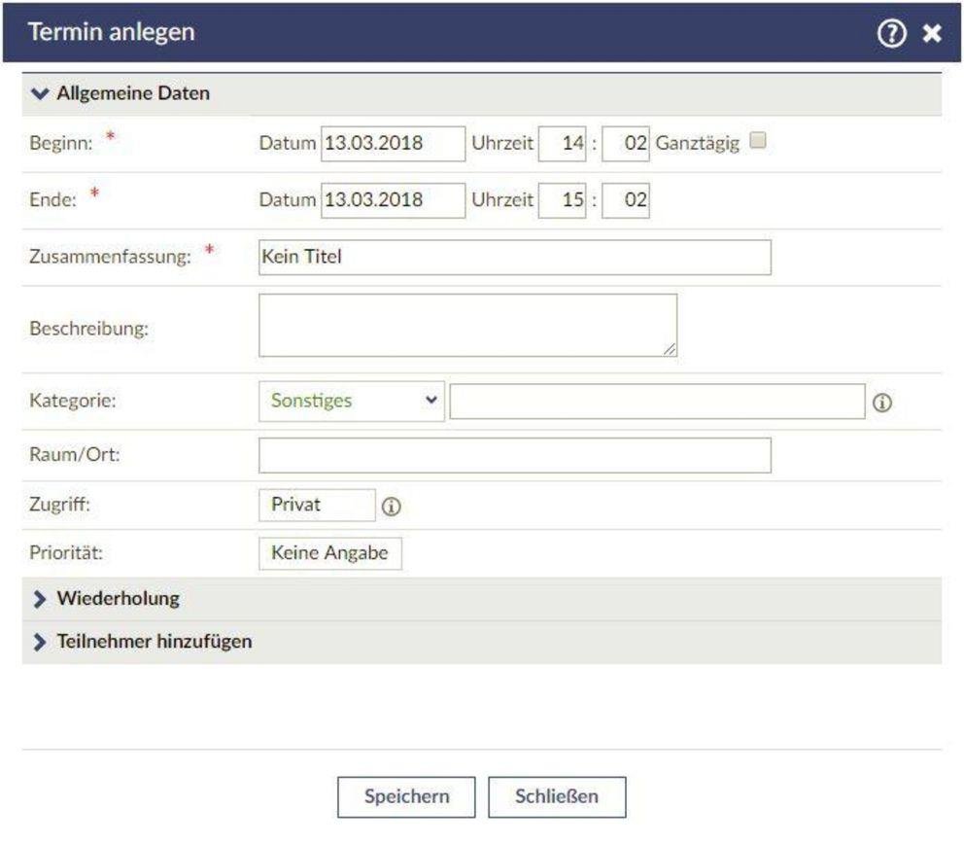Screen dimensions: 964x843
Task: Click the Beginn hour field showing 14
Action: click(562, 143)
